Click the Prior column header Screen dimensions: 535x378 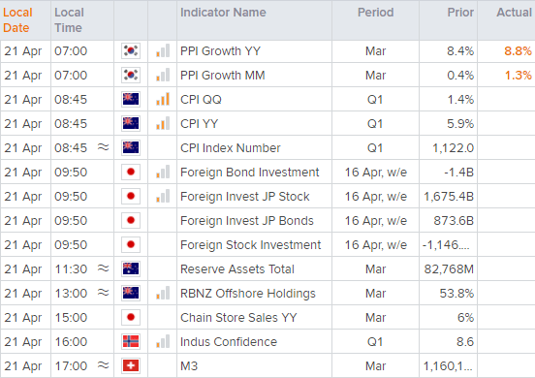tap(460, 13)
